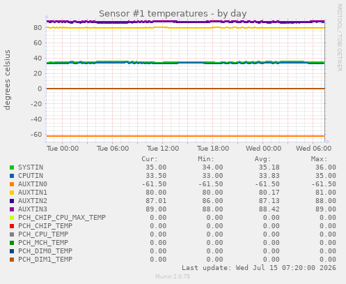Click the -60 y-axis tick label
346x284 pixels.
(x=36, y=135)
